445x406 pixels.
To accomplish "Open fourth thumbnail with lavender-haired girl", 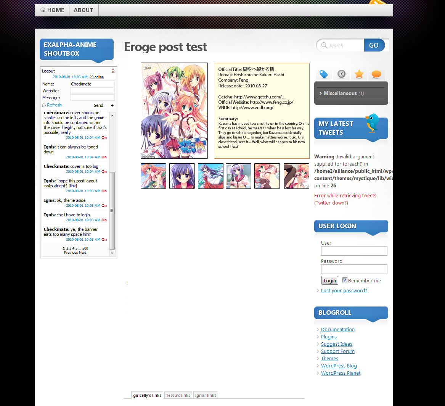I will pos(238,176).
